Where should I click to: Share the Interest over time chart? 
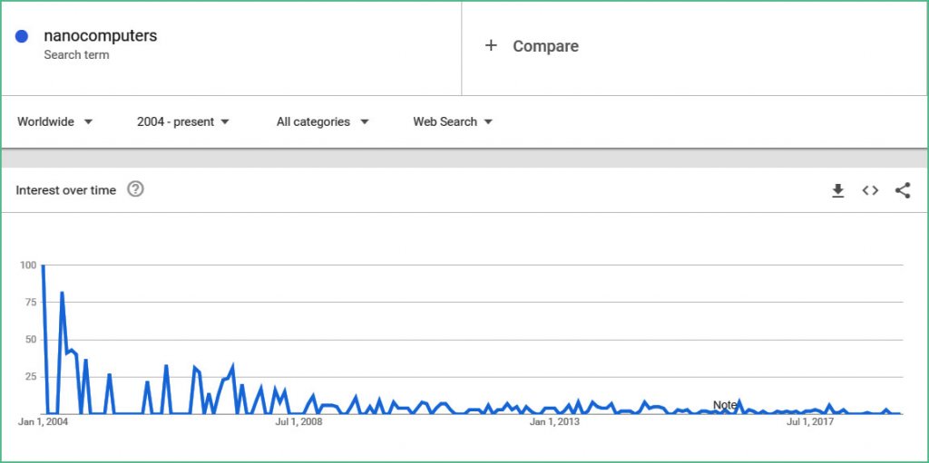point(903,190)
